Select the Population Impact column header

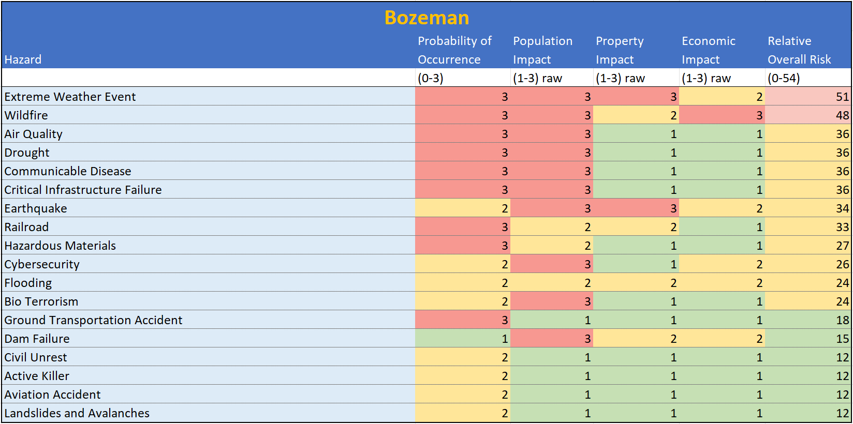tap(542, 50)
